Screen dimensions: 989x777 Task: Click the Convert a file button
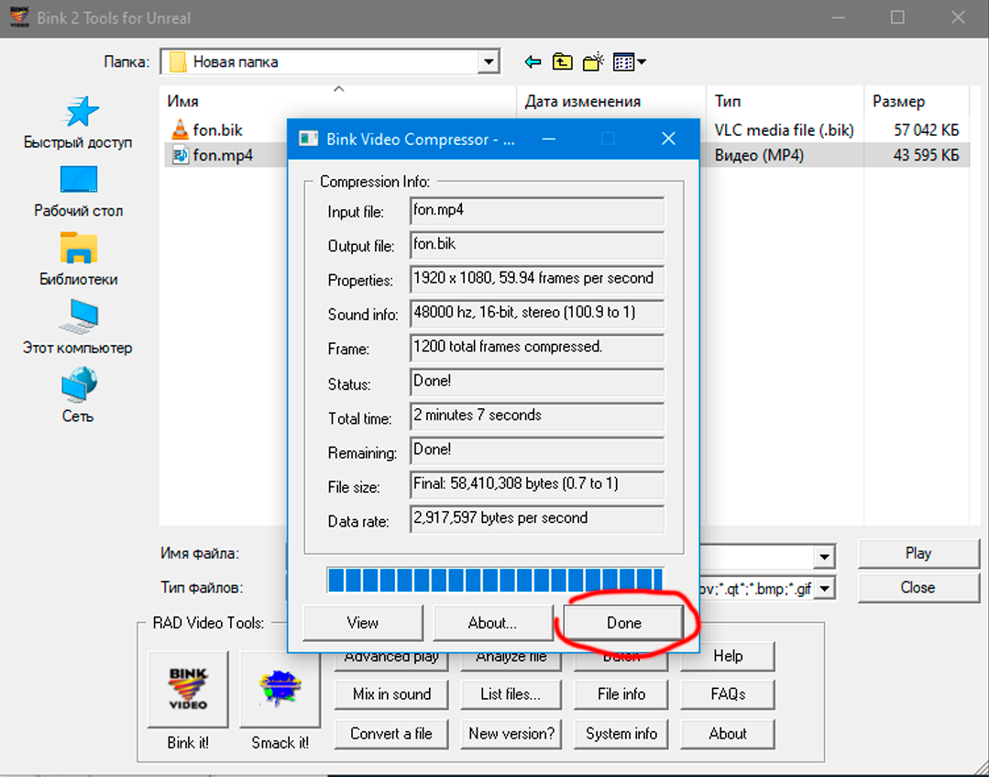391,734
